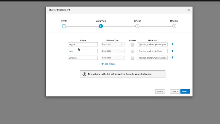Viewport: 220px width, 124px height.
Task: Go to the Hosts wizard step
Action: pos(64,26)
